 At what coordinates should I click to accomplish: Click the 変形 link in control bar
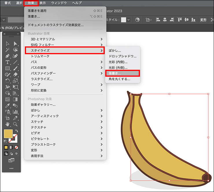(x=203, y=20)
